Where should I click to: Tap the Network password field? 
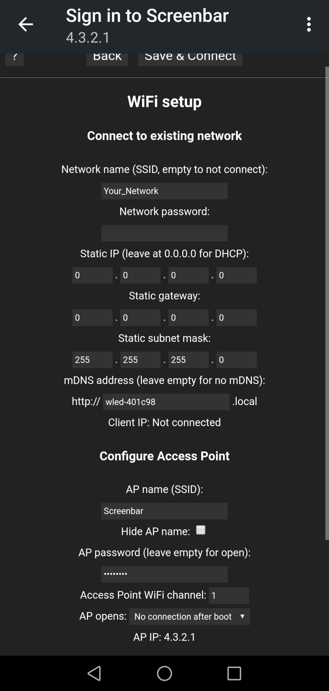[164, 233]
